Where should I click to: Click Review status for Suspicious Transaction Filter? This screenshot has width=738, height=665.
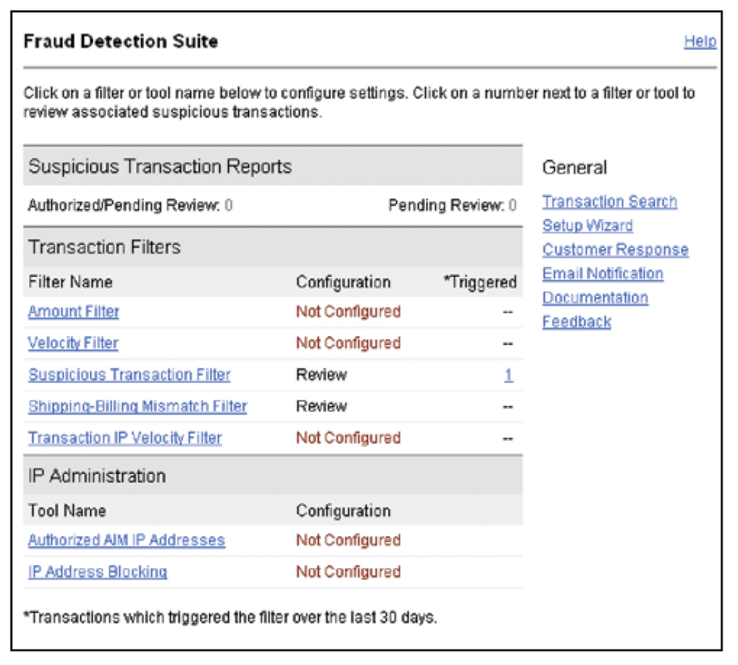click(x=321, y=374)
